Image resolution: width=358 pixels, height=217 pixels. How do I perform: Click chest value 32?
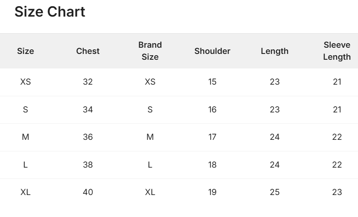coord(88,82)
